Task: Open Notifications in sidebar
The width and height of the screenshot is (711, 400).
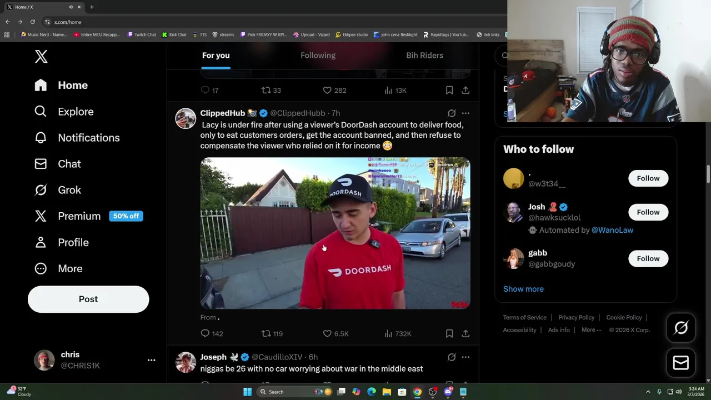Action: 77,138
